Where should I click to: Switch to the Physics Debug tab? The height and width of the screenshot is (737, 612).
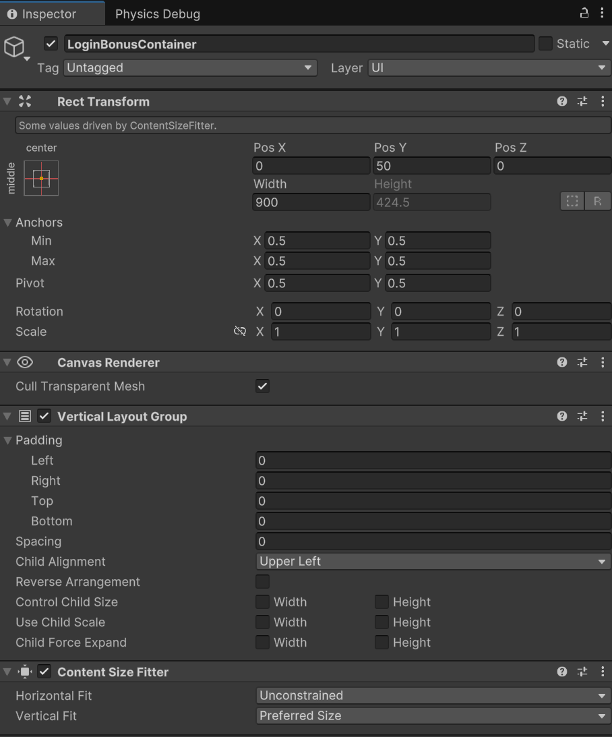pyautogui.click(x=157, y=13)
